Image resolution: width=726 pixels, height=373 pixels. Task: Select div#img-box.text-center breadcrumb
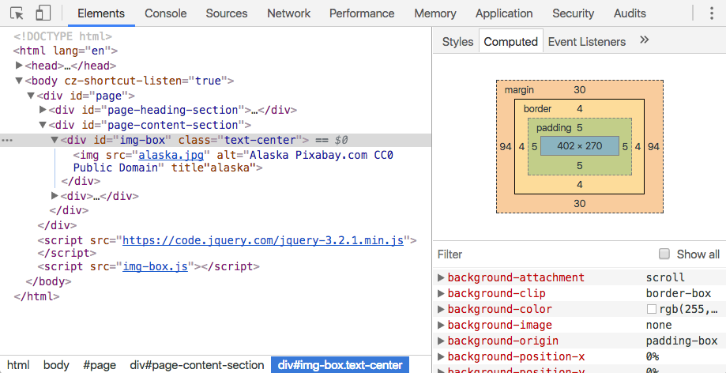(340, 365)
